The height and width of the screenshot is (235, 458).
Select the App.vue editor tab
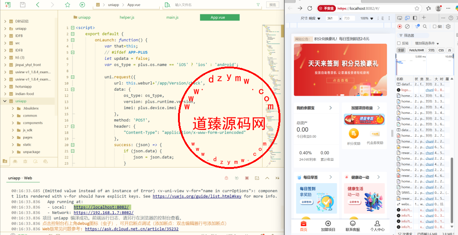click(x=220, y=17)
